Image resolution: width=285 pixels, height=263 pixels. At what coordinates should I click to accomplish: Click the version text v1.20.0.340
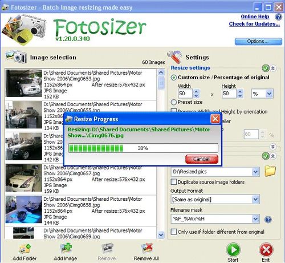pyautogui.click(x=72, y=39)
